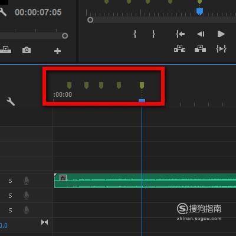Solo the first audio track with S

pos(10,181)
